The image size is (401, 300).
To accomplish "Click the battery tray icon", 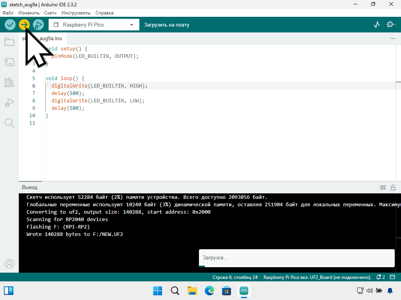I will click(x=379, y=291).
